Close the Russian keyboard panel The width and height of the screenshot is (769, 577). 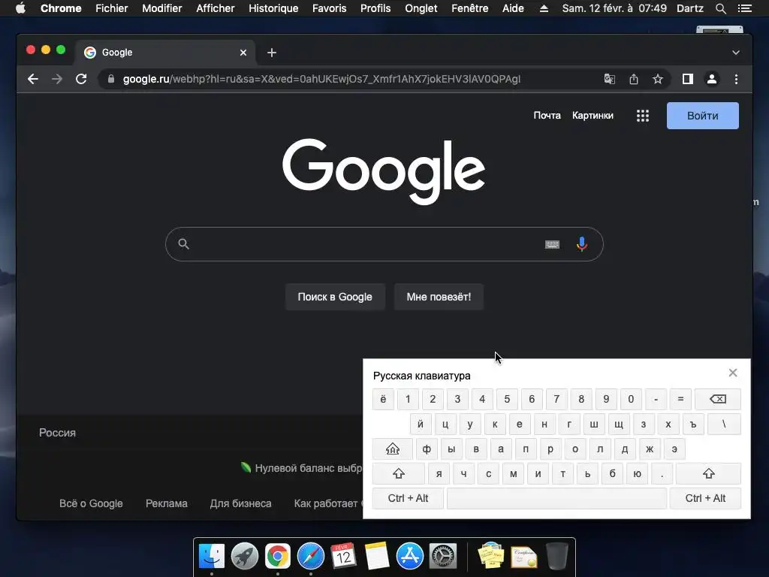pos(733,373)
